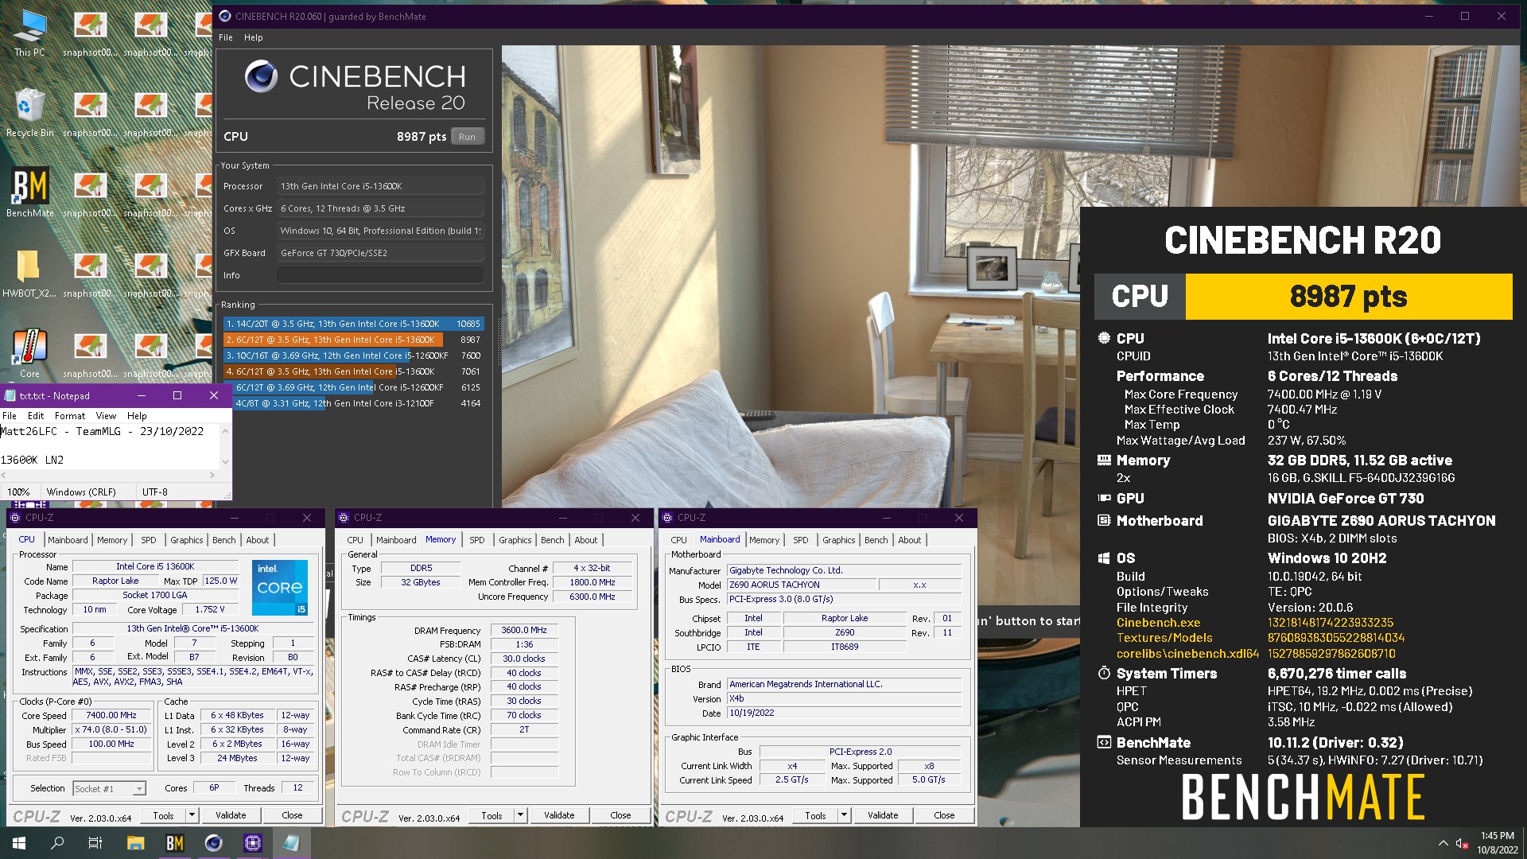Open Task View on taskbar

point(95,843)
